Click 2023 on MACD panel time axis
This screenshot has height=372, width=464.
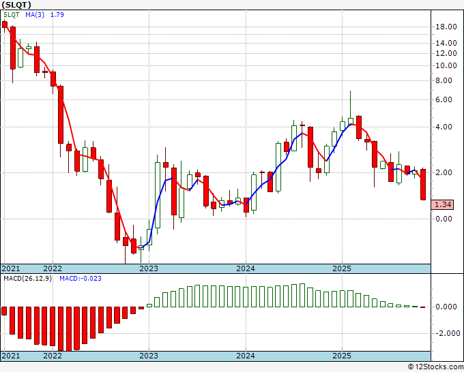[149, 356]
